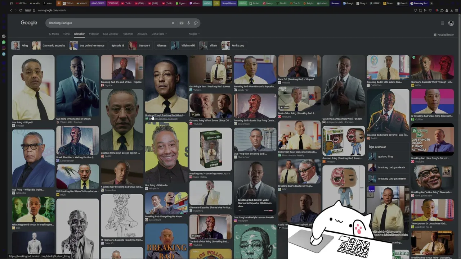Image resolution: width=461 pixels, height=259 pixels.
Task: Open the 'Gustavo Fring (Breaking Bad) Funko' thumbnail
Action: click(344, 141)
